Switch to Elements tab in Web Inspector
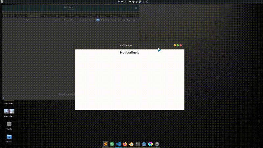This screenshot has height=148, width=263. [20, 16]
